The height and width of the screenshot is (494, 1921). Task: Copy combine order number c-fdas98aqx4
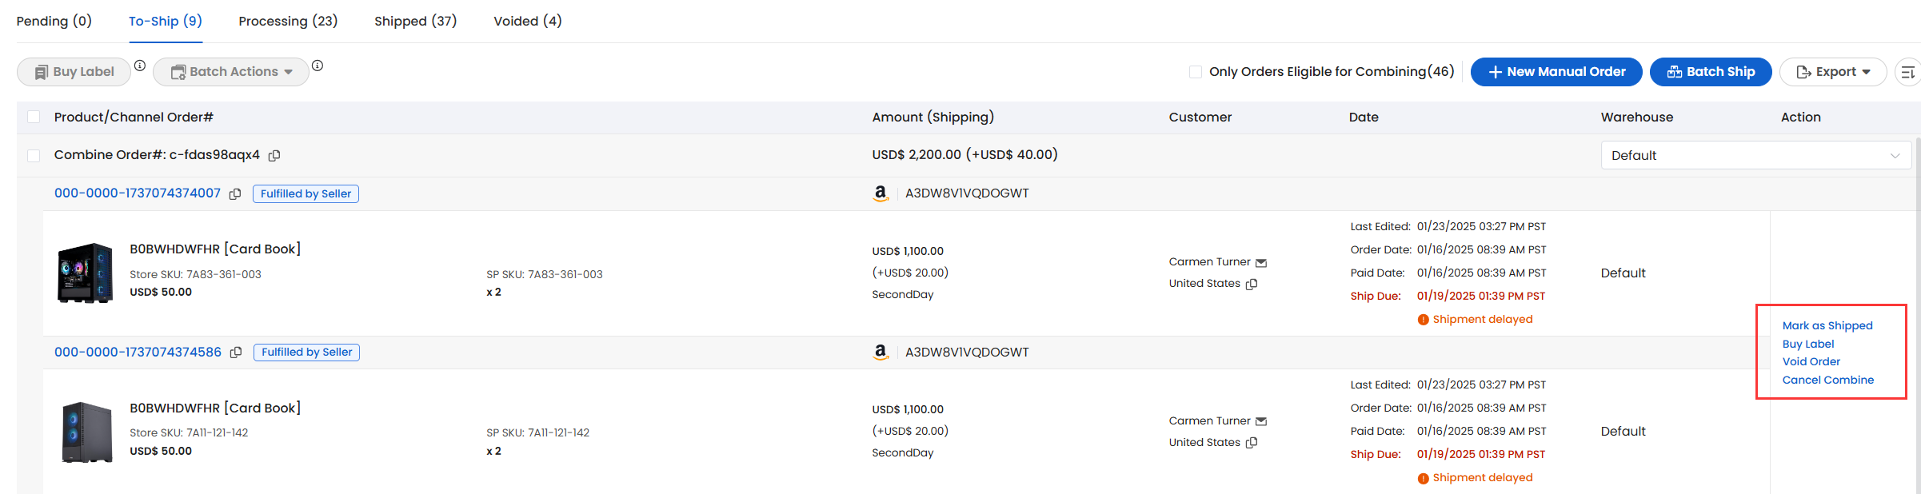tap(274, 155)
